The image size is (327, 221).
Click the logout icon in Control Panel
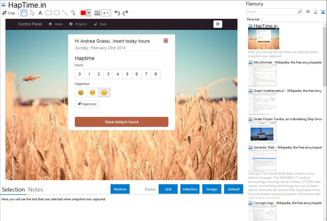point(218,24)
